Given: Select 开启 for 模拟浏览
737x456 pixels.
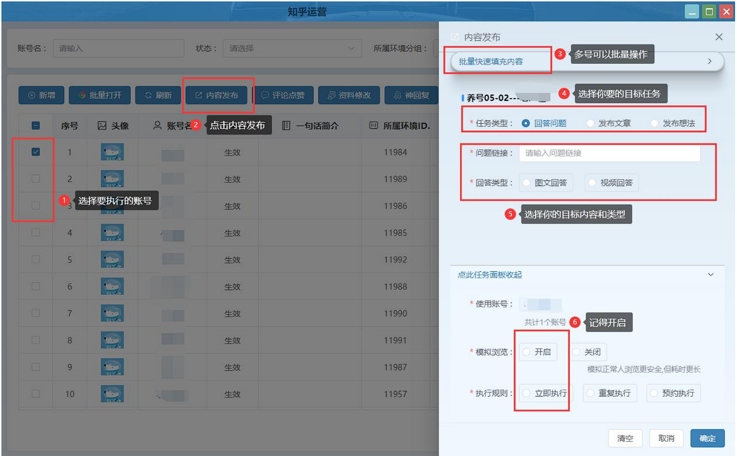Looking at the screenshot, I should click(x=538, y=352).
